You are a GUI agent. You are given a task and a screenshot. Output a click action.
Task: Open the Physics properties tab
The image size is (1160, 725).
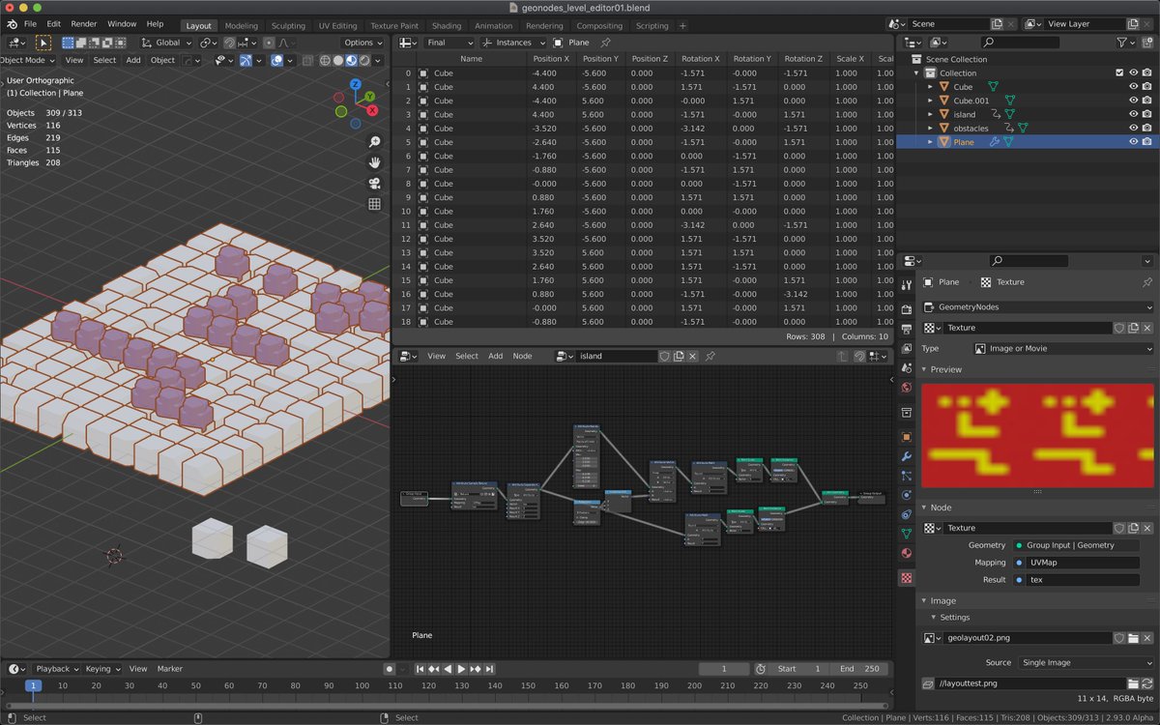click(x=906, y=495)
